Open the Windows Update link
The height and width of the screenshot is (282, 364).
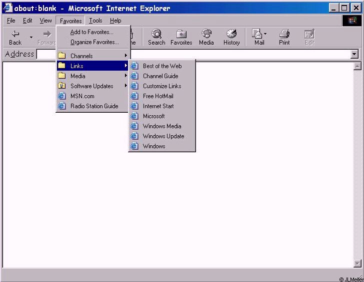pyautogui.click(x=162, y=136)
